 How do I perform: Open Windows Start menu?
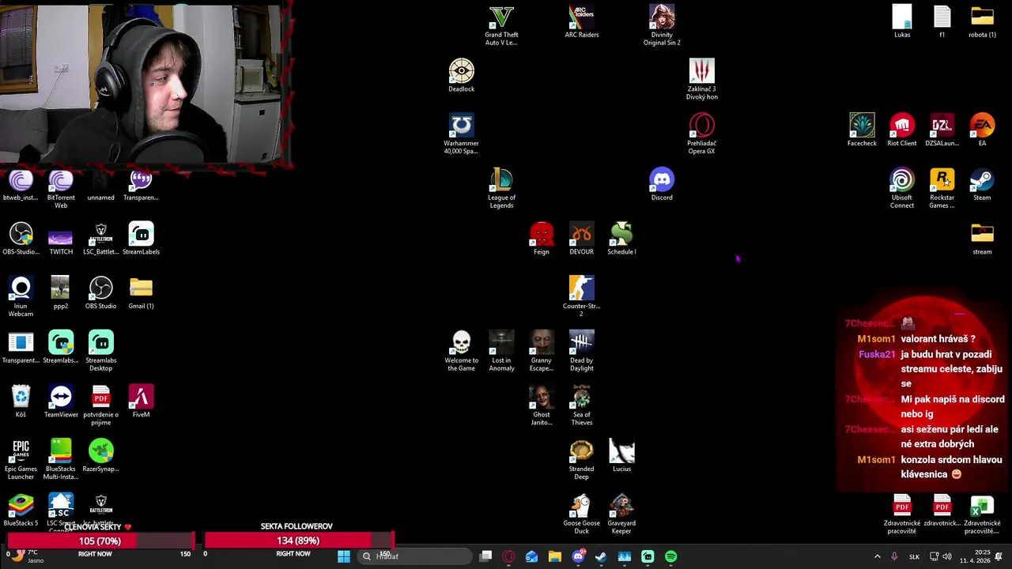(x=344, y=556)
